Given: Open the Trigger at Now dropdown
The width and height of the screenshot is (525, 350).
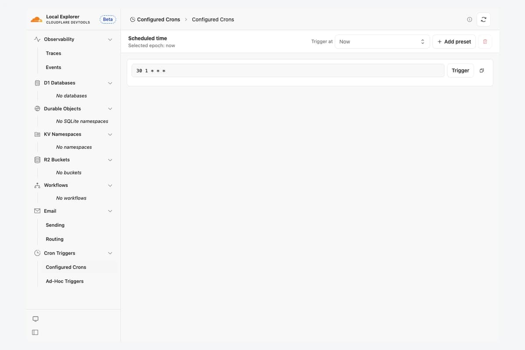Looking at the screenshot, I should (382, 42).
